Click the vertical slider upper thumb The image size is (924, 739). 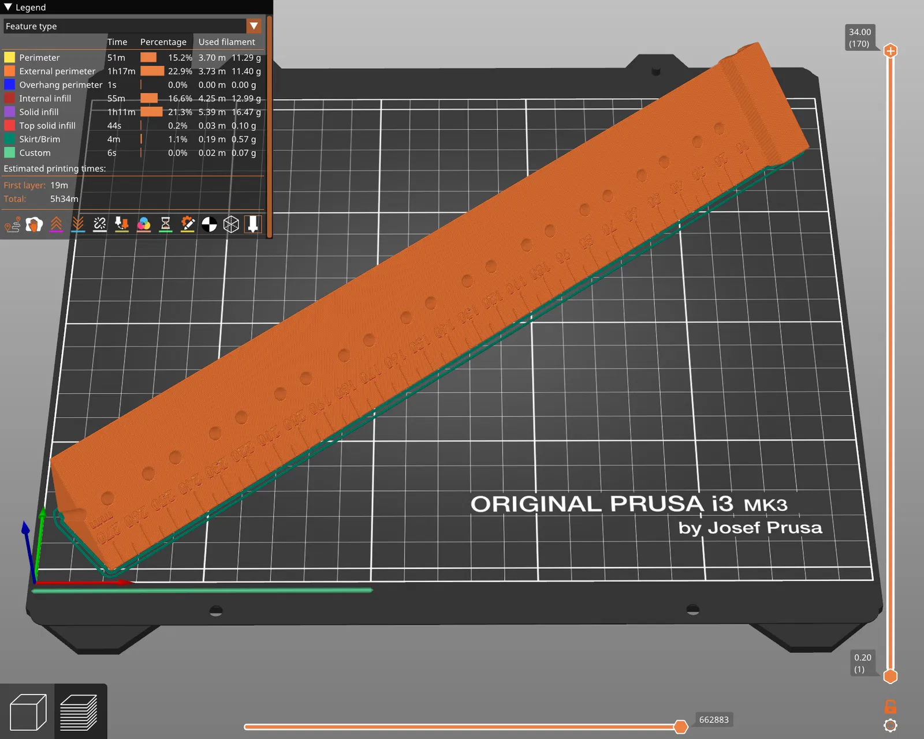point(891,51)
